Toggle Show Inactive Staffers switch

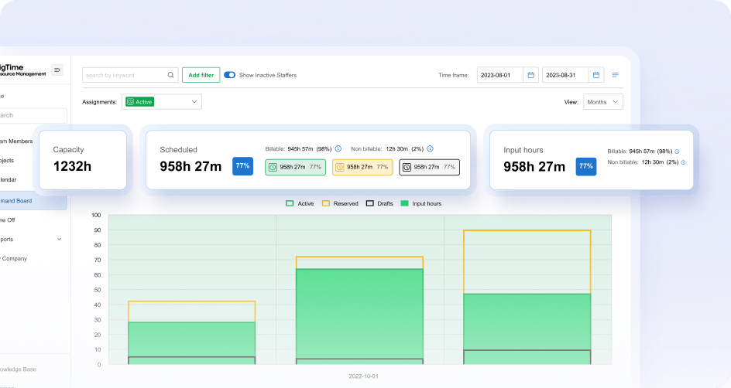point(229,75)
